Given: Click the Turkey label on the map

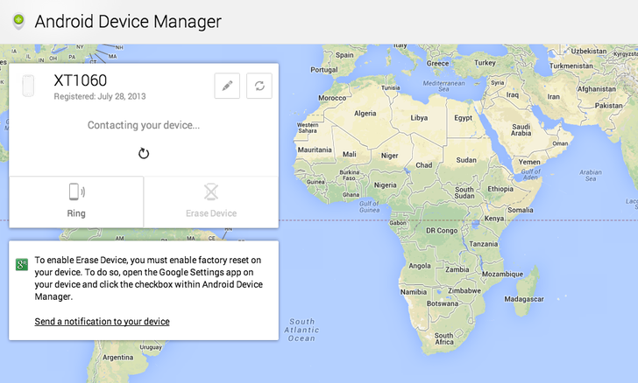Looking at the screenshot, I should tap(483, 63).
